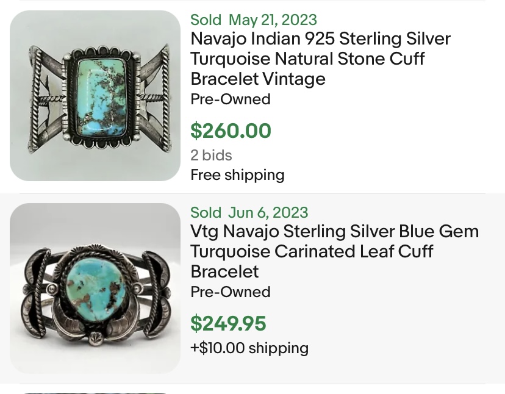Image resolution: width=505 pixels, height=394 pixels.
Task: Click the $260.00 sold price
Action: tap(231, 131)
